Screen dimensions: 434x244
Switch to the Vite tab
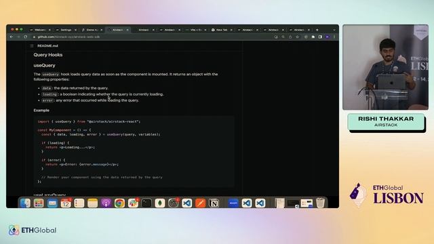pos(195,30)
